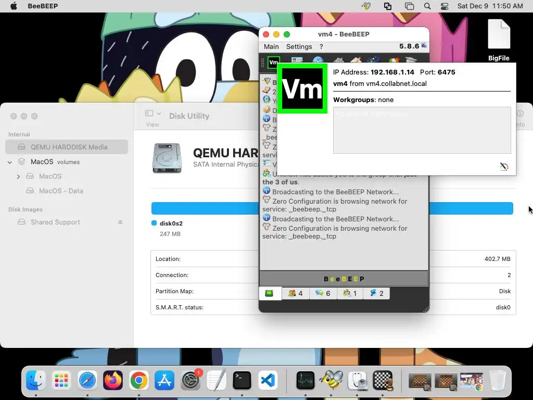Click the disk0 value
Viewport: 533px width, 400px height.
tap(503, 307)
